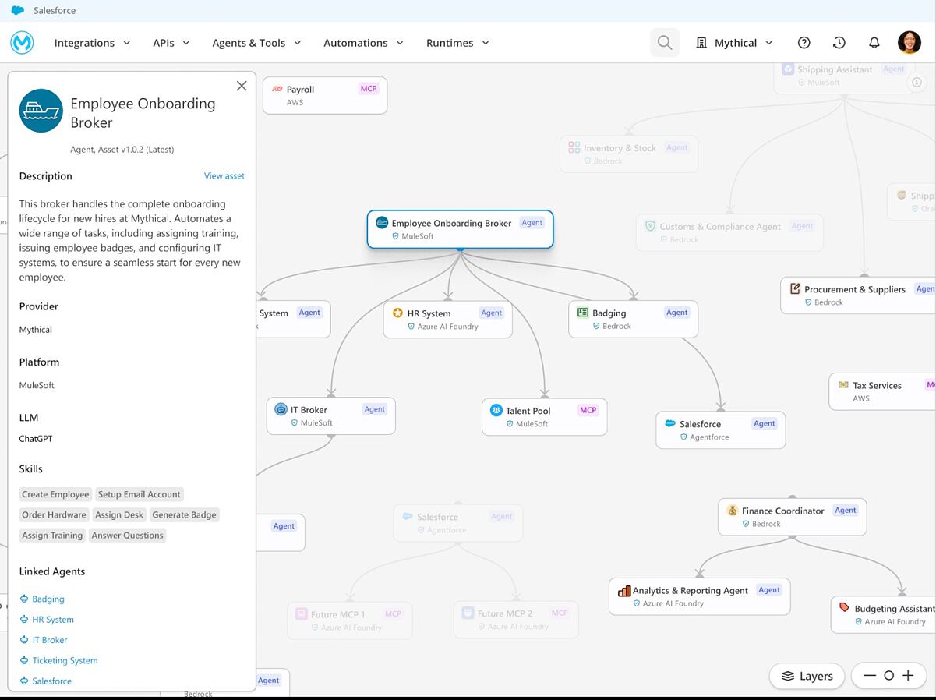Select the Talent Pool MCP node
Image resolution: width=936 pixels, height=700 pixels.
click(x=544, y=417)
